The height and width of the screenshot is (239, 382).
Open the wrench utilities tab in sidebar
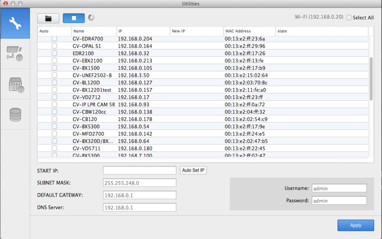15,23
